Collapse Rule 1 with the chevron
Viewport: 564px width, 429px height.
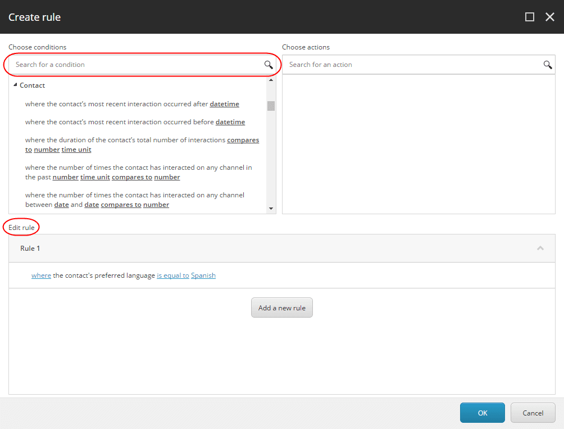(x=540, y=249)
